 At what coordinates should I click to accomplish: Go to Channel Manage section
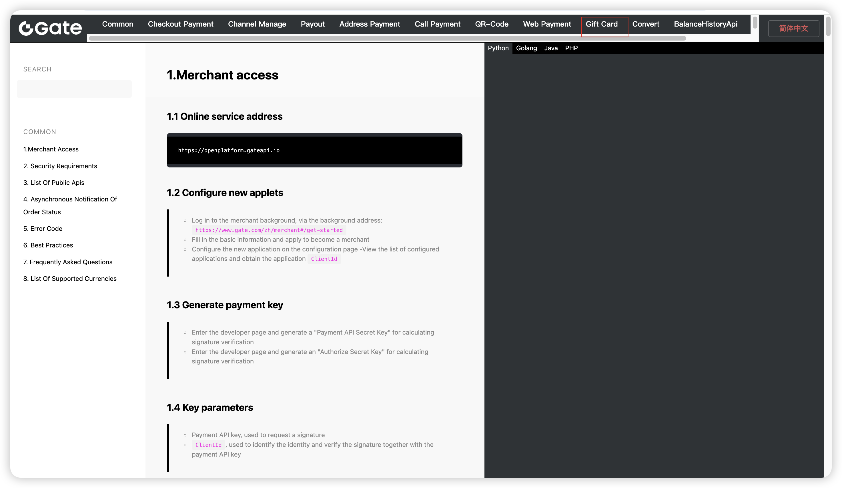tap(257, 24)
